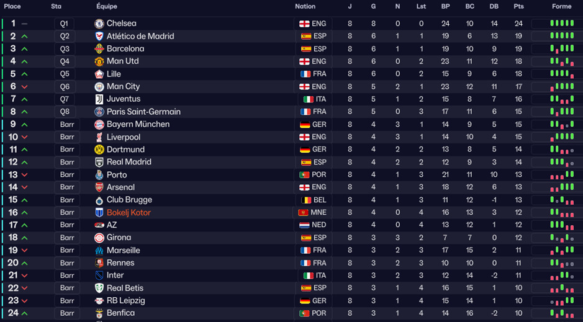Viewport: 583px width, 322px height.
Task: Sort table by Forme column header
Action: tap(561, 7)
